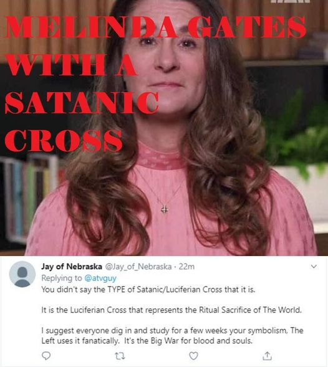Screen dimensions: 328x367
Task: Click the red 'CROSS' caption word
Action: coord(63,140)
